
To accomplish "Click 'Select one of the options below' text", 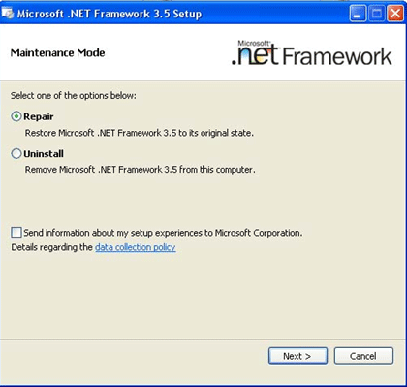I will click(74, 96).
